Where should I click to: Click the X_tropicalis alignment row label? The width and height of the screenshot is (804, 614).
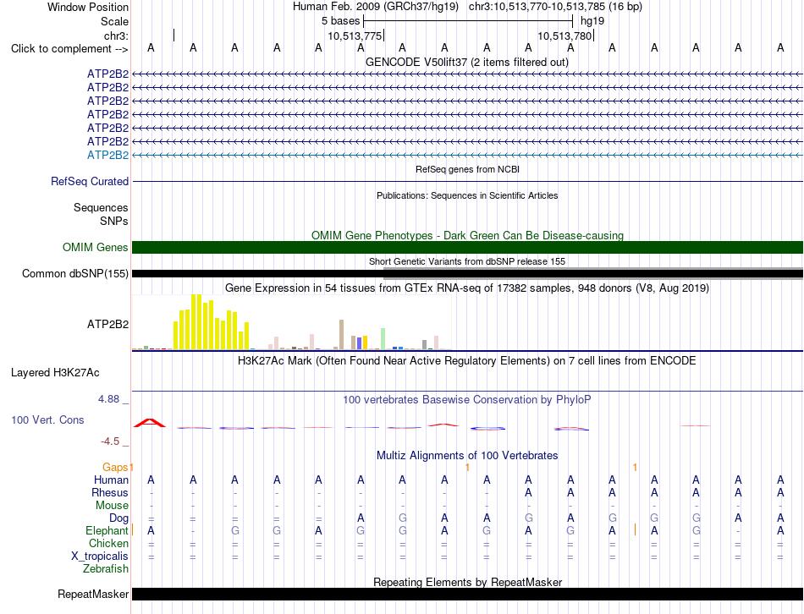point(100,556)
